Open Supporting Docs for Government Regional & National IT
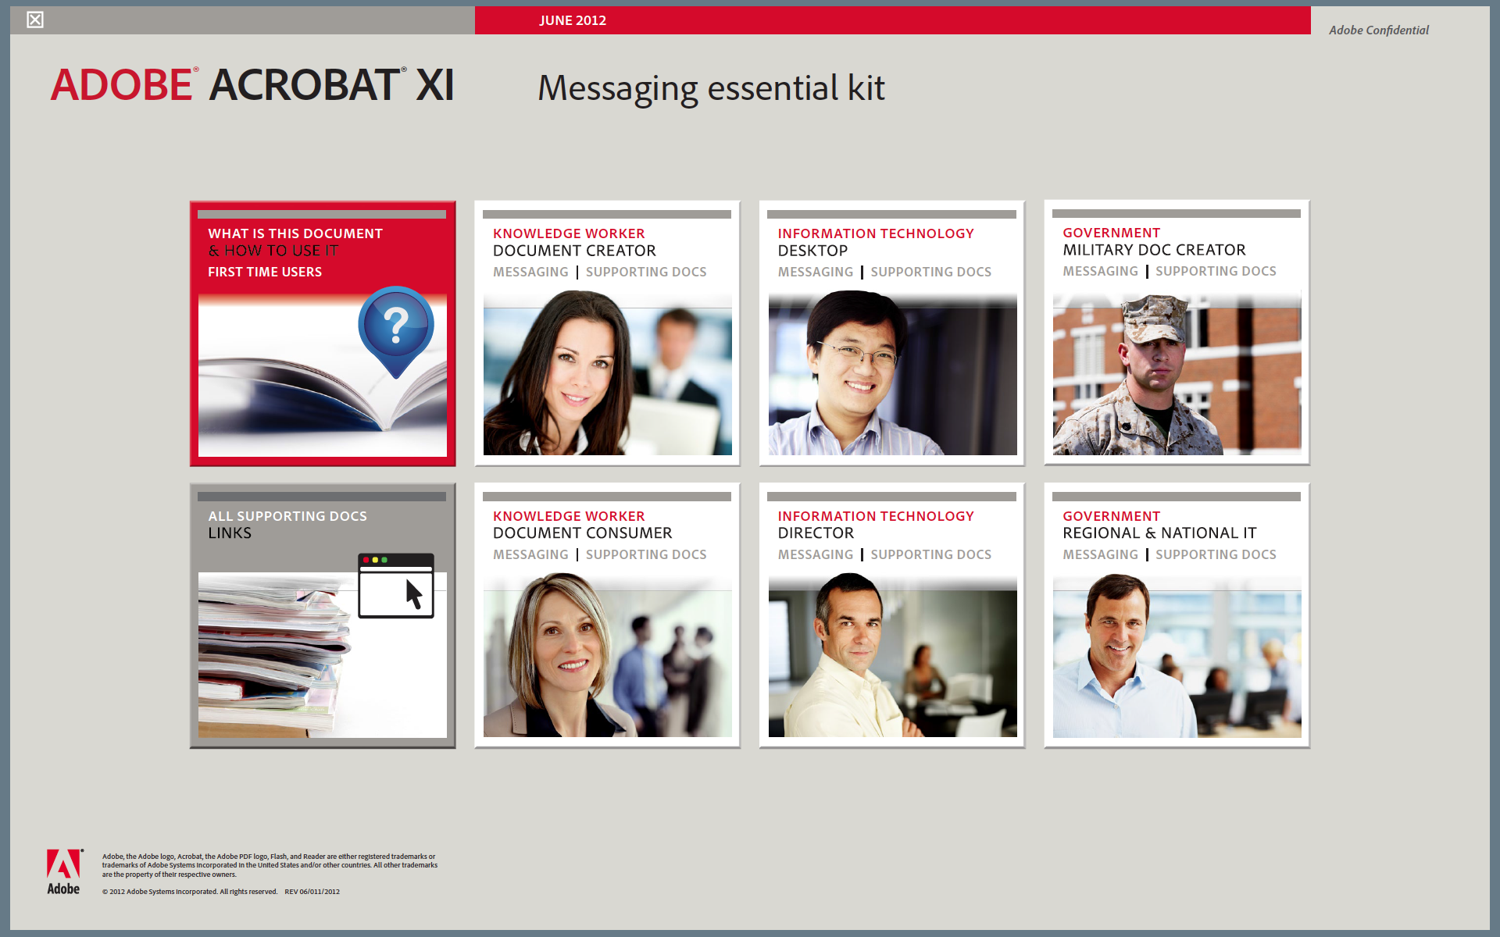Image resolution: width=1500 pixels, height=937 pixels. (x=1216, y=554)
